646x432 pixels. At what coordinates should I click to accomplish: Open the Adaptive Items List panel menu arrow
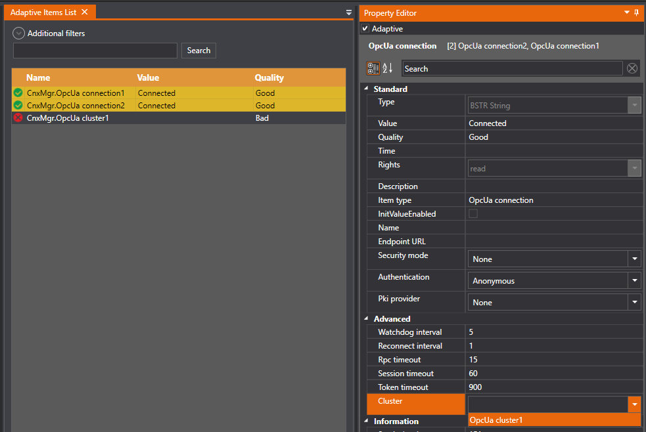(x=349, y=12)
